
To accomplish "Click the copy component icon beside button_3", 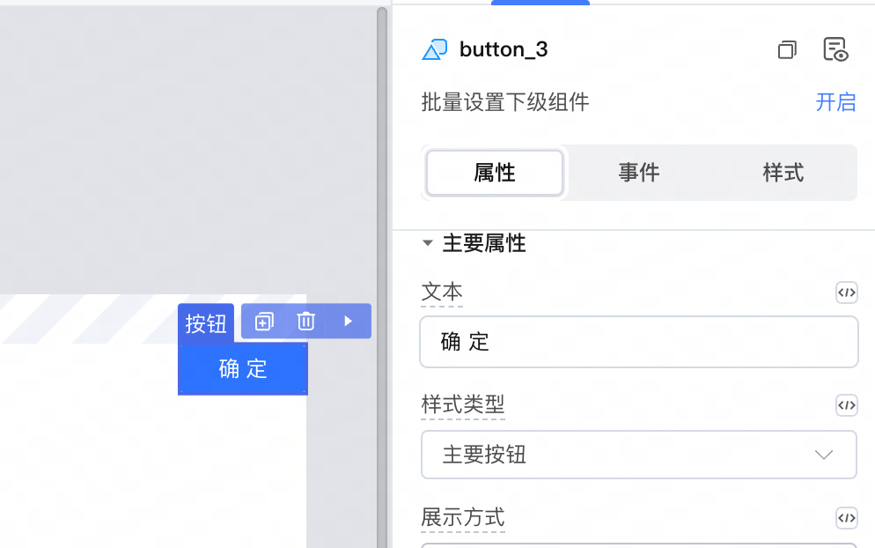I will pyautogui.click(x=787, y=49).
